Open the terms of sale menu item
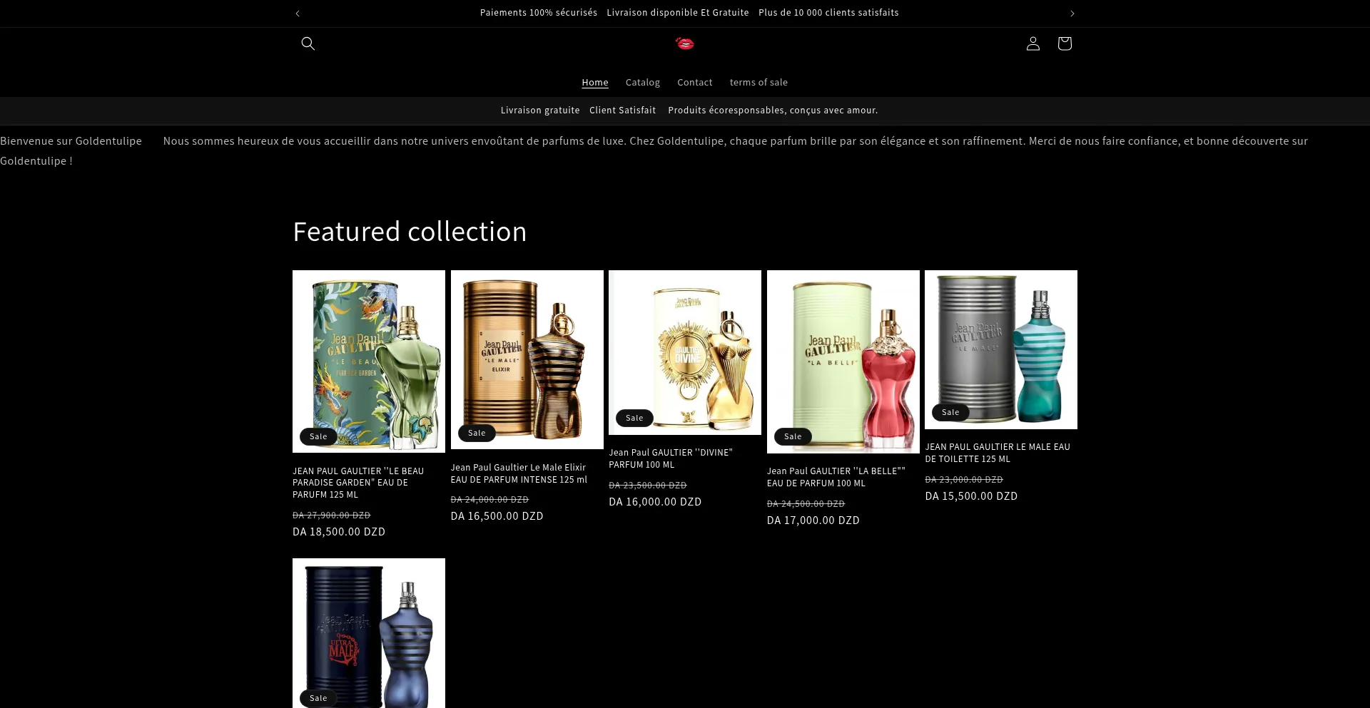Viewport: 1370px width, 708px height. [758, 83]
